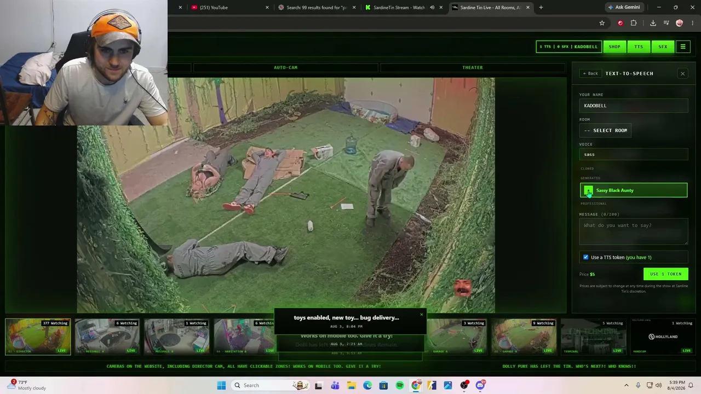Click the main Director camera video feed

[286, 195]
